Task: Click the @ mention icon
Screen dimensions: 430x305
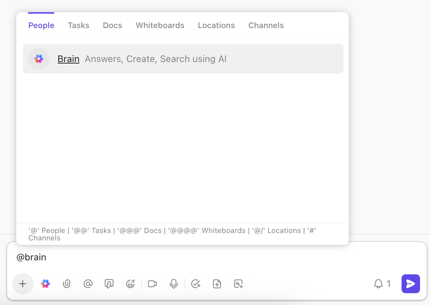Action: (88, 284)
